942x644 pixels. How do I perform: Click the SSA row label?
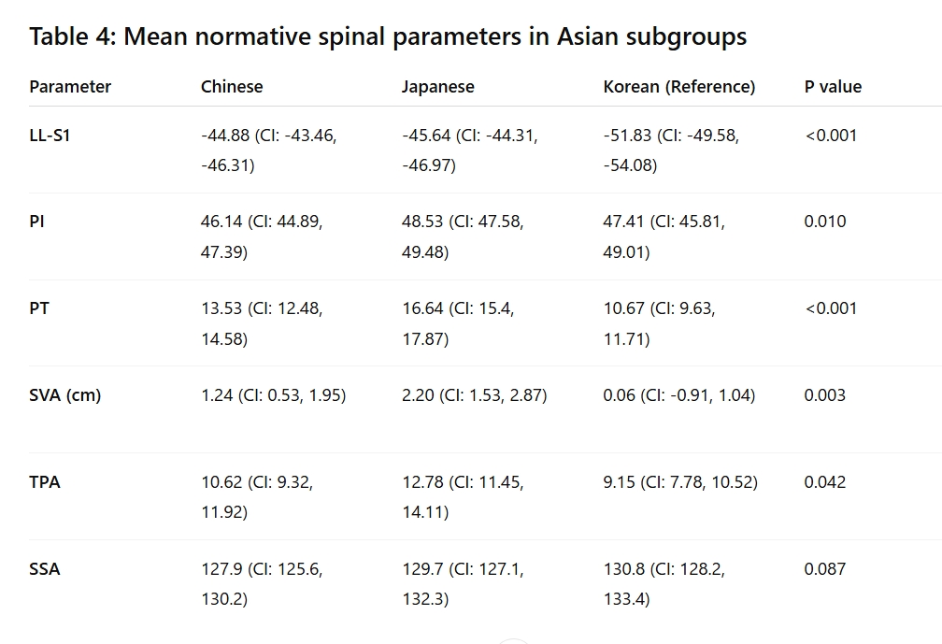pyautogui.click(x=45, y=569)
